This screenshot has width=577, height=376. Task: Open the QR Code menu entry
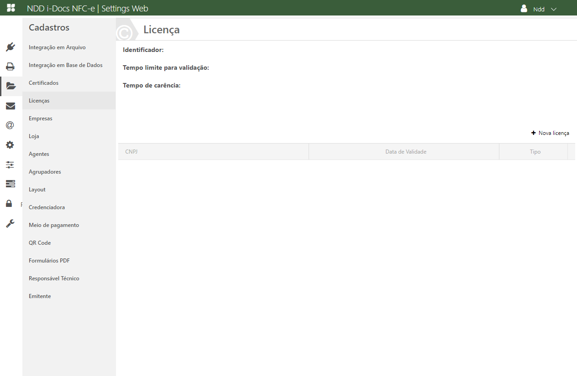point(40,243)
